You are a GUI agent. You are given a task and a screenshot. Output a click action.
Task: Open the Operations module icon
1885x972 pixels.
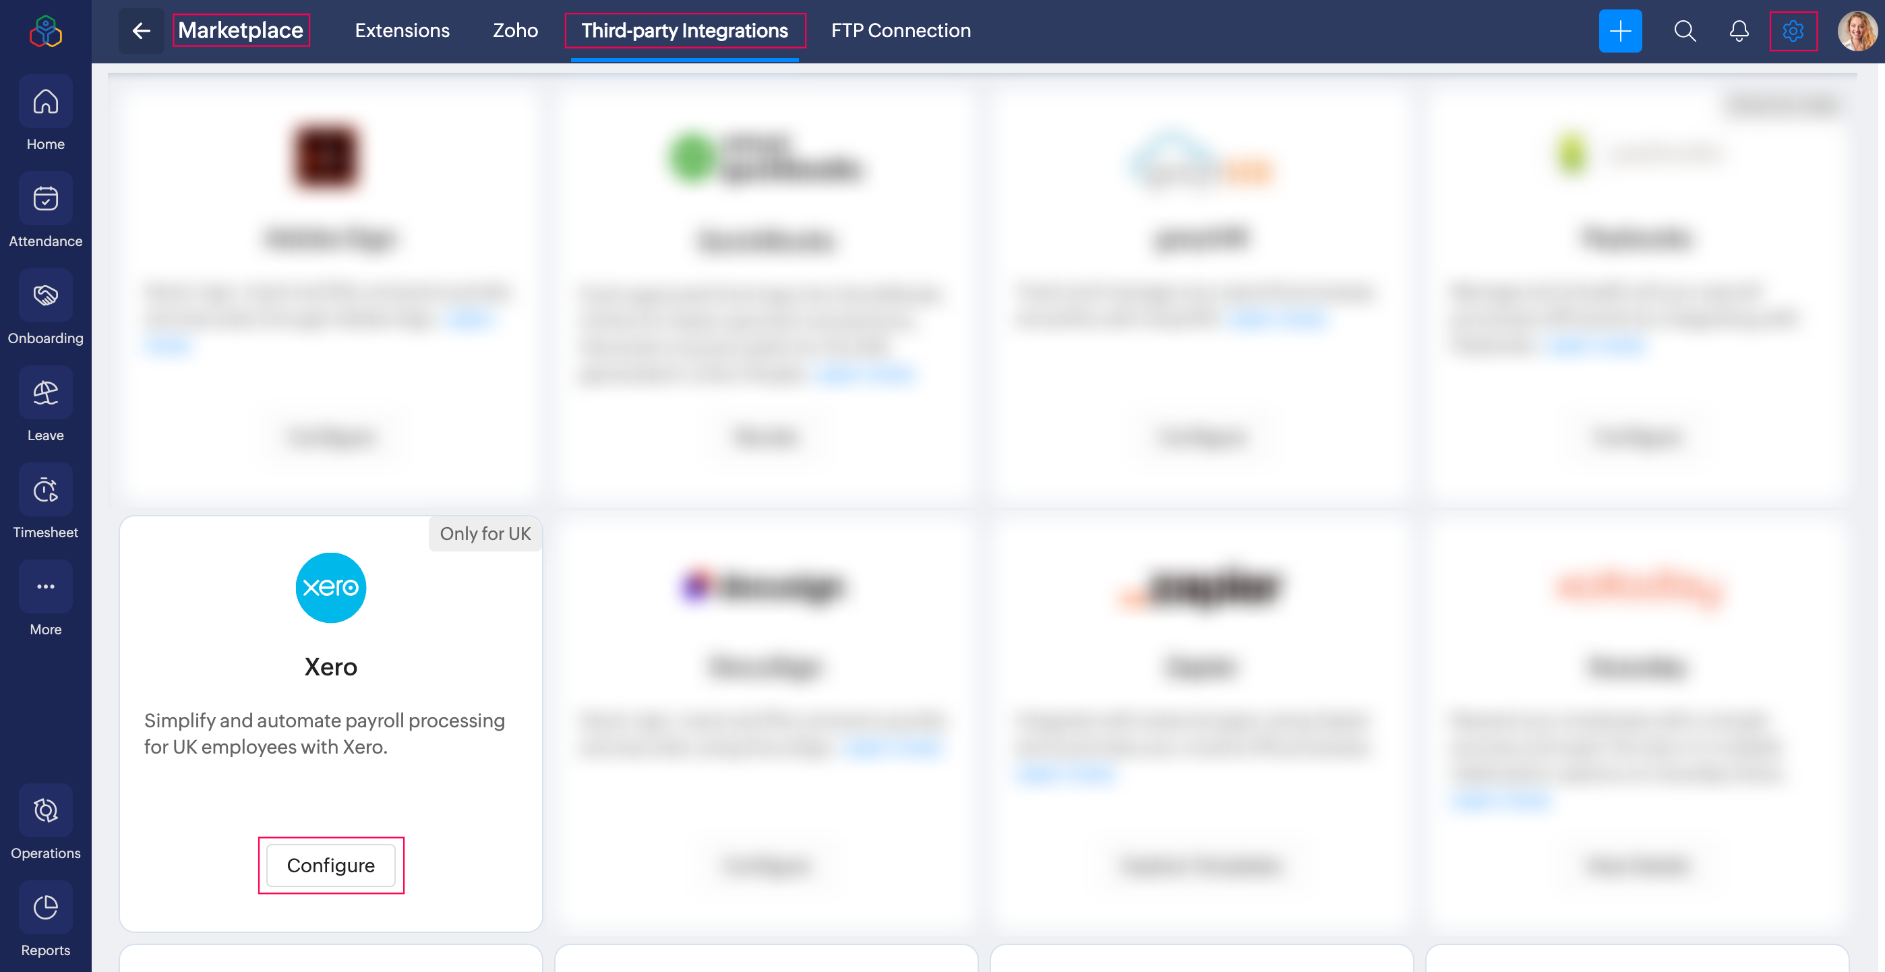point(45,811)
